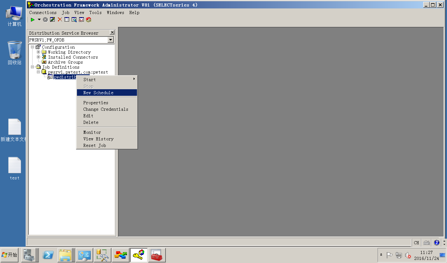Click the Properties table toolbar icon
Image resolution: width=447 pixels, height=263 pixels.
tap(67, 20)
